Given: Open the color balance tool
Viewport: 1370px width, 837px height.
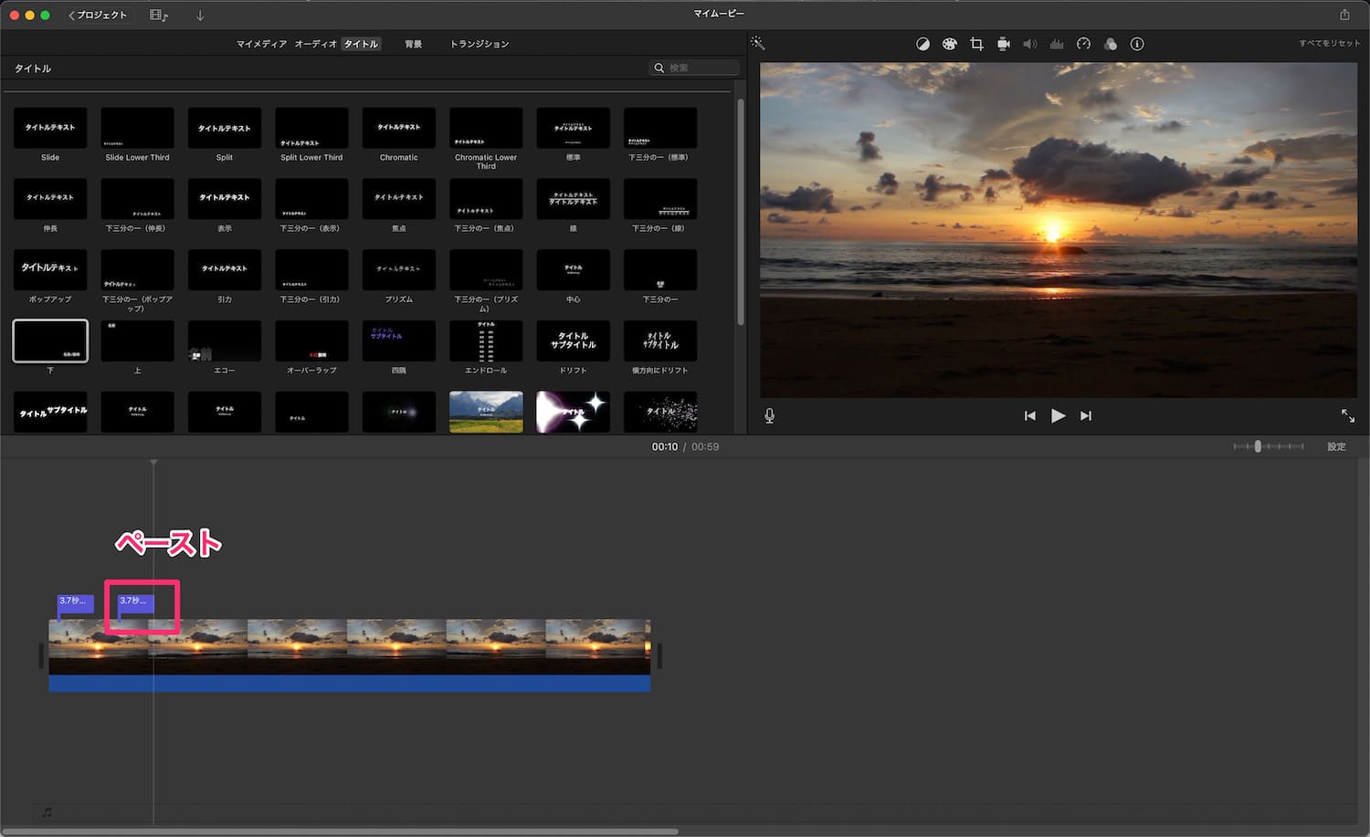Looking at the screenshot, I should pos(922,44).
